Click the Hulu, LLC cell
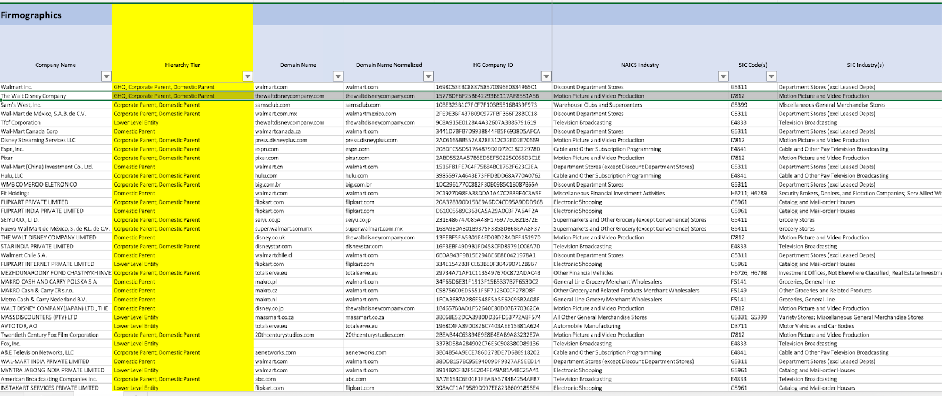The height and width of the screenshot is (396, 942). (x=12, y=175)
